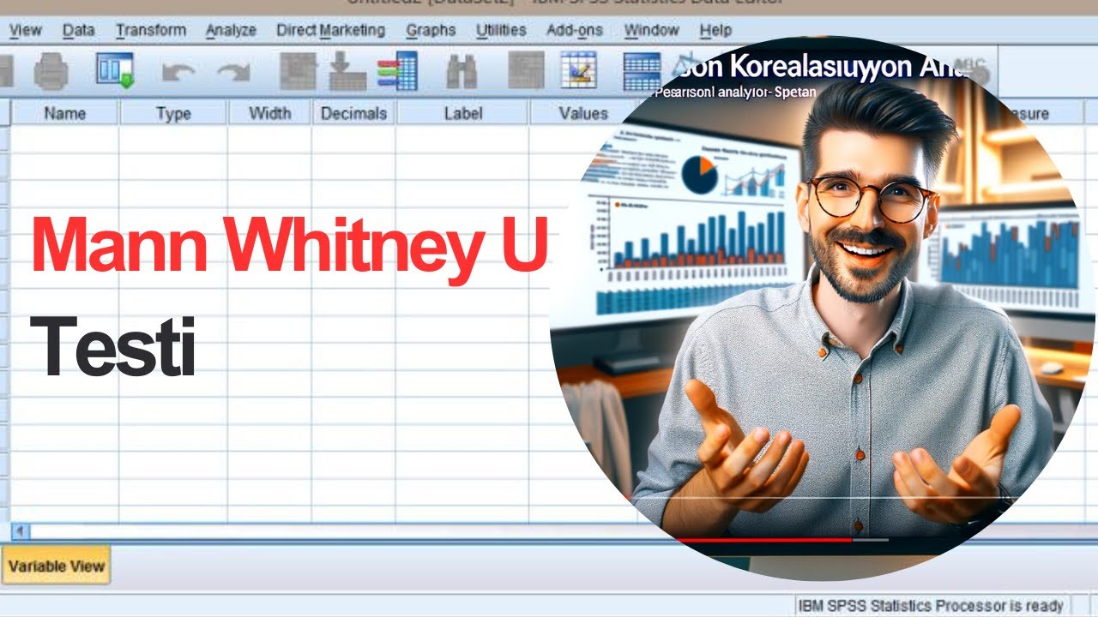Click the Redo arrow icon
This screenshot has width=1098, height=617.
coord(233,72)
